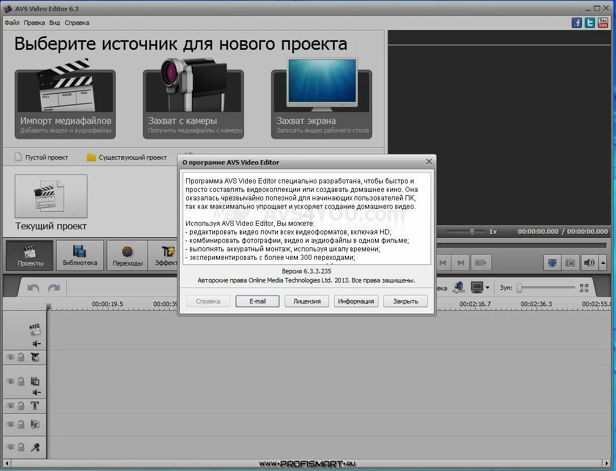Select the main video clapboard track icon
Viewport: 616px width, 471px height.
coord(35,330)
